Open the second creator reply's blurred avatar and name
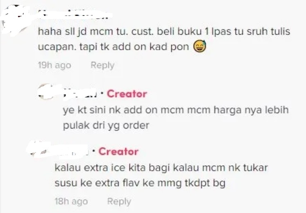The height and width of the screenshot is (213, 306). (x=59, y=150)
